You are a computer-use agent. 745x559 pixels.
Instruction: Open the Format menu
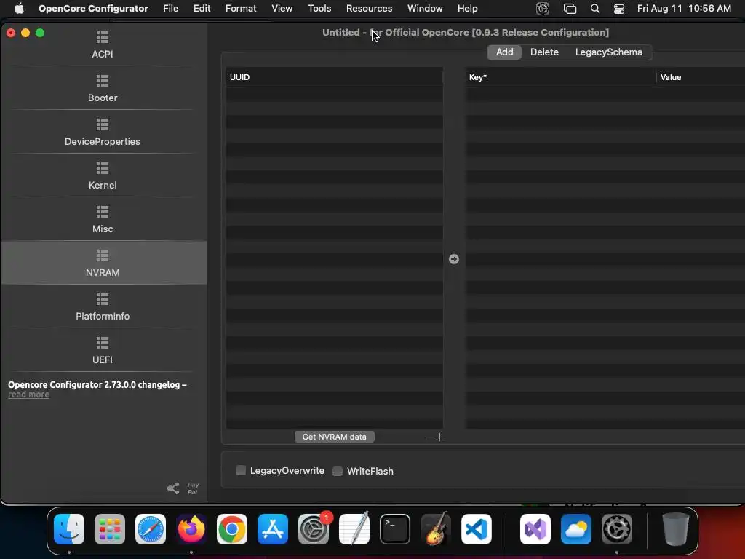tap(241, 9)
